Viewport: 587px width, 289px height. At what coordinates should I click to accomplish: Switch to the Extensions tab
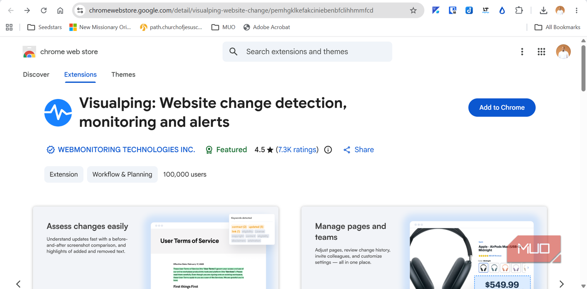80,74
